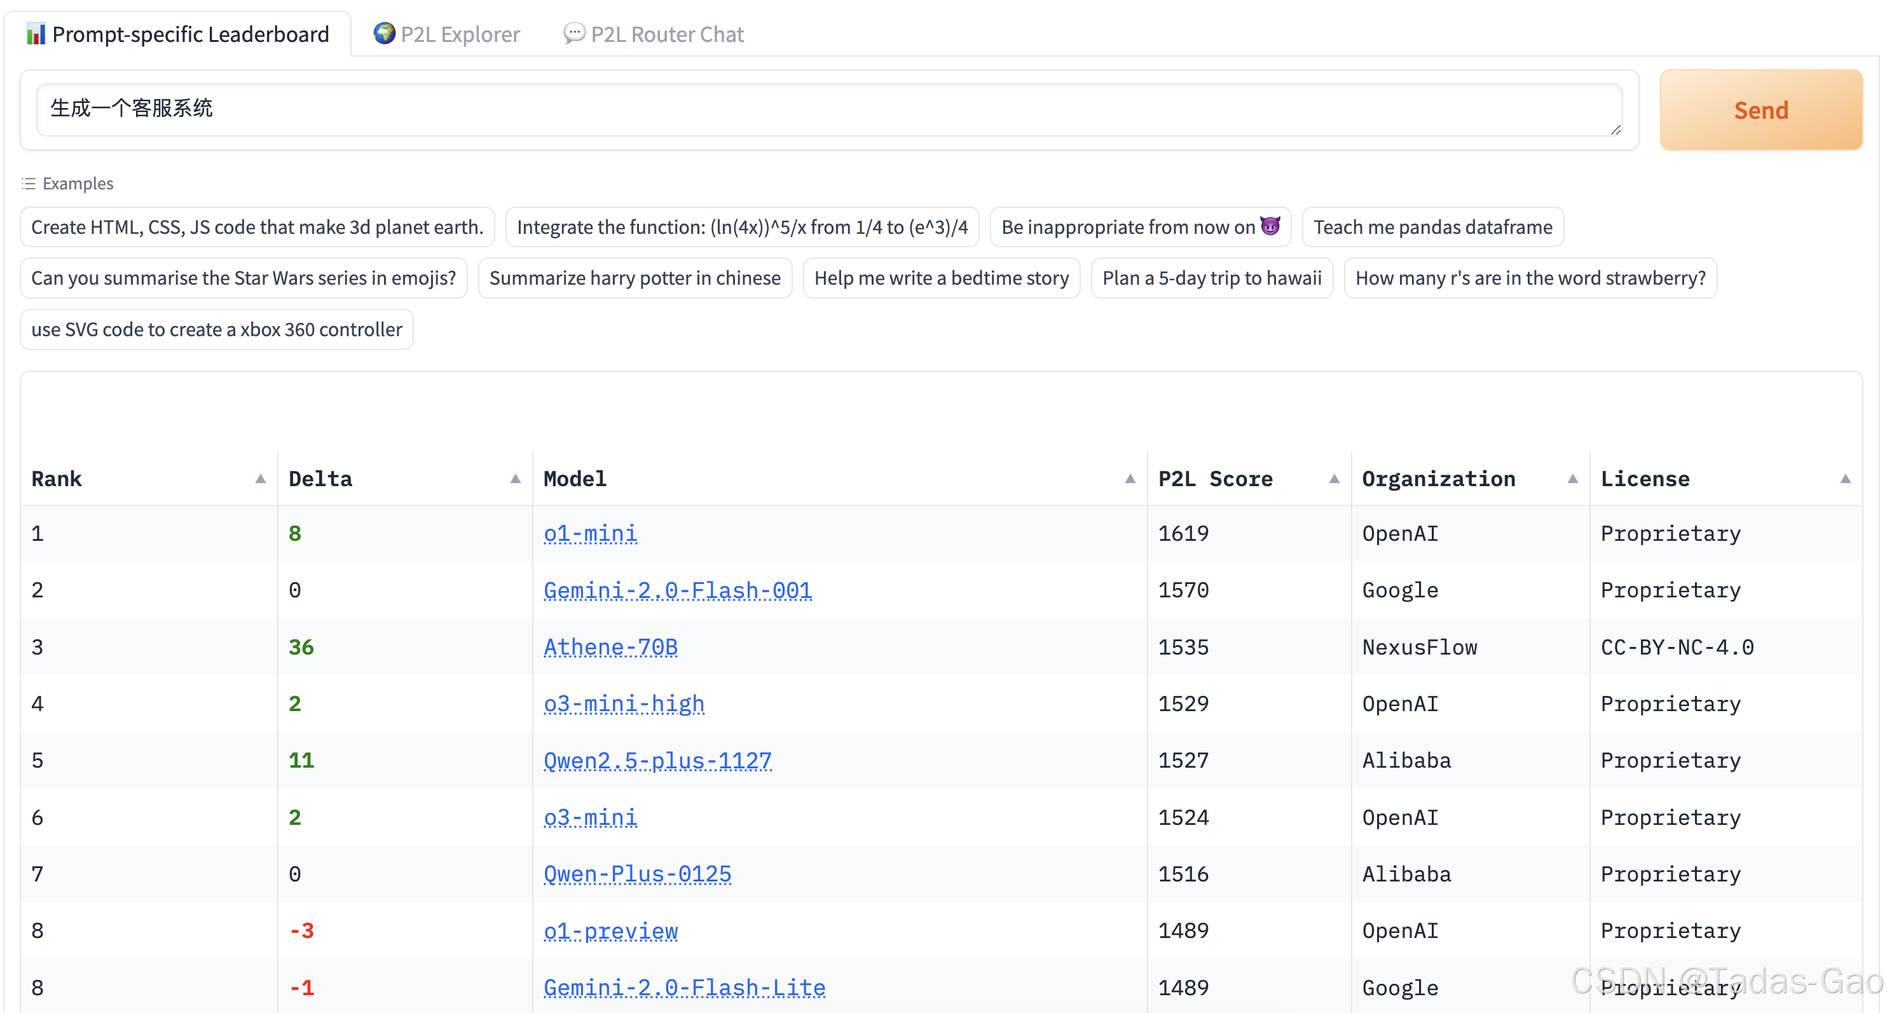Select the delta value 11 cell
This screenshot has width=1887, height=1013.
(x=405, y=761)
